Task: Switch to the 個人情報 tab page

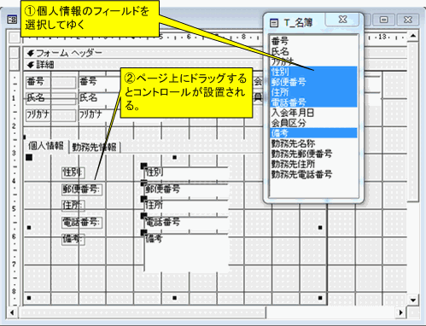Action: coord(45,146)
